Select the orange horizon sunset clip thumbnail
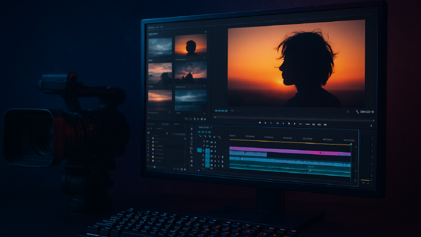 pyautogui.click(x=160, y=100)
